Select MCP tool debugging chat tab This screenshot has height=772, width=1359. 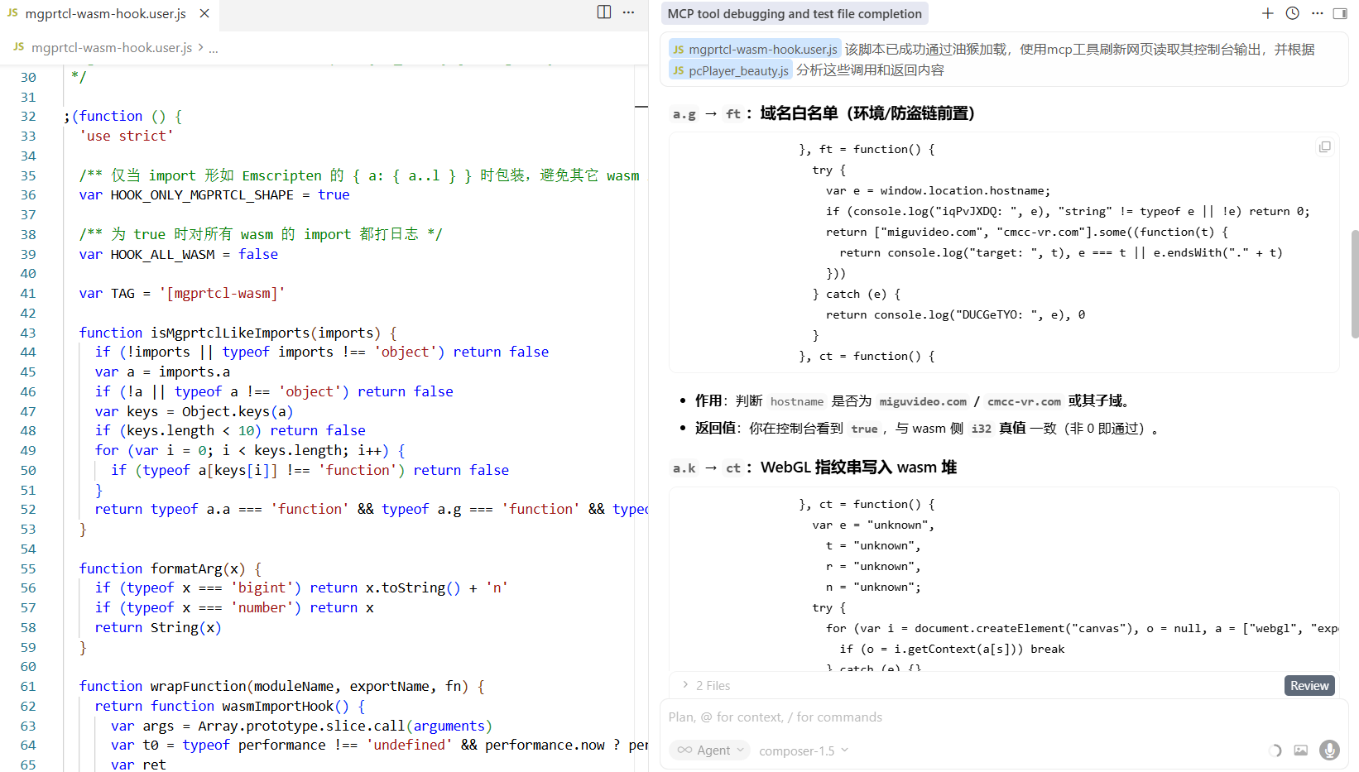tap(795, 14)
